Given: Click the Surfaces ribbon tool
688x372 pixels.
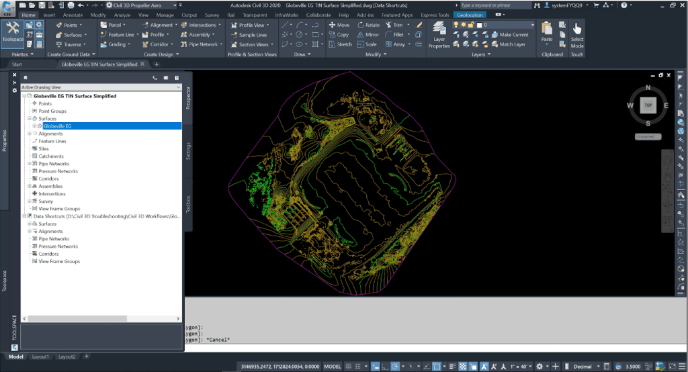Looking at the screenshot, I should (71, 35).
